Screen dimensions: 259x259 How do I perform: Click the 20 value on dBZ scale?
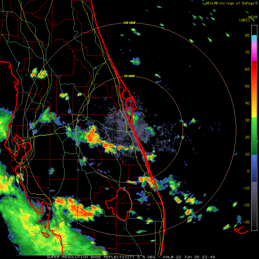[247, 137]
